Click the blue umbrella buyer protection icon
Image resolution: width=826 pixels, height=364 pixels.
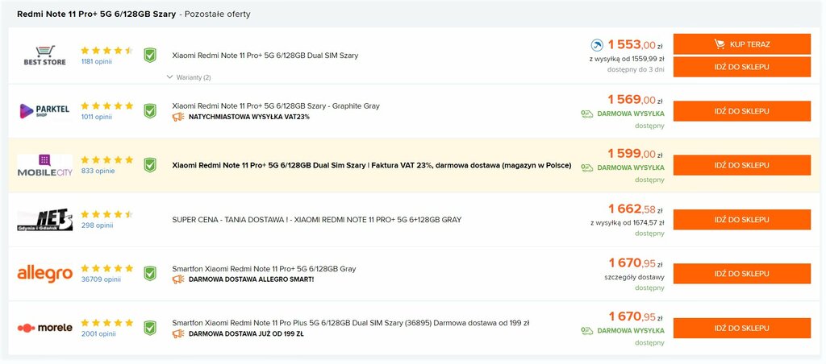coord(596,45)
